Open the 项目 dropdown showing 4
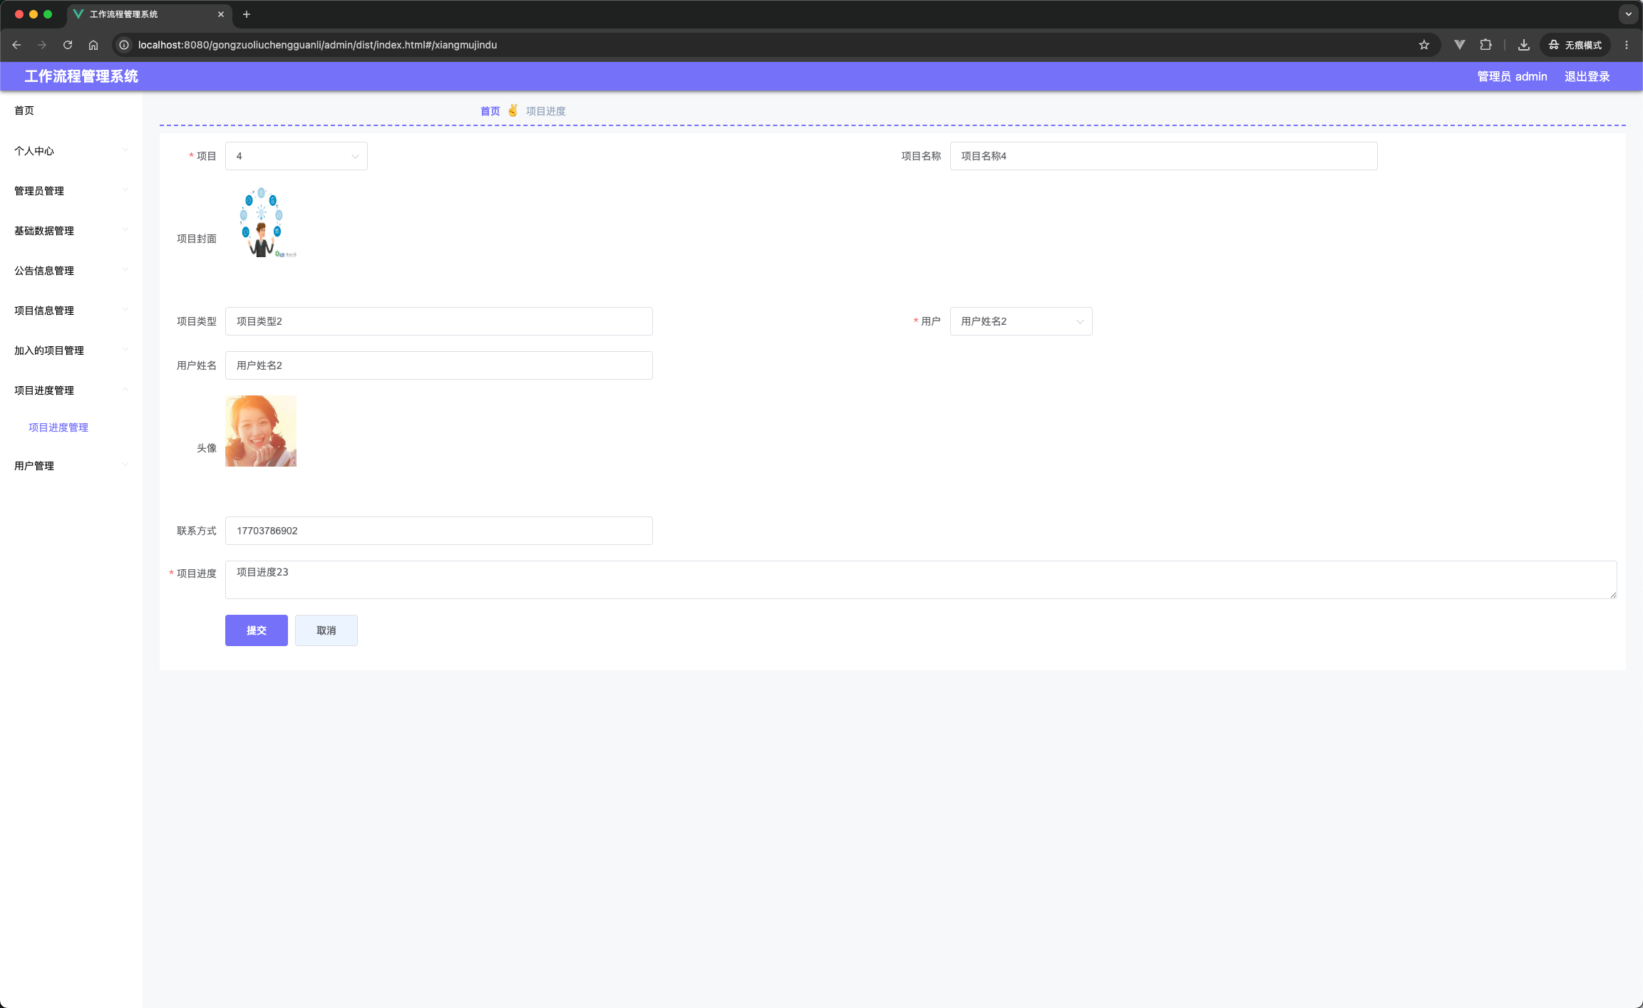1643x1008 pixels. click(x=297, y=156)
